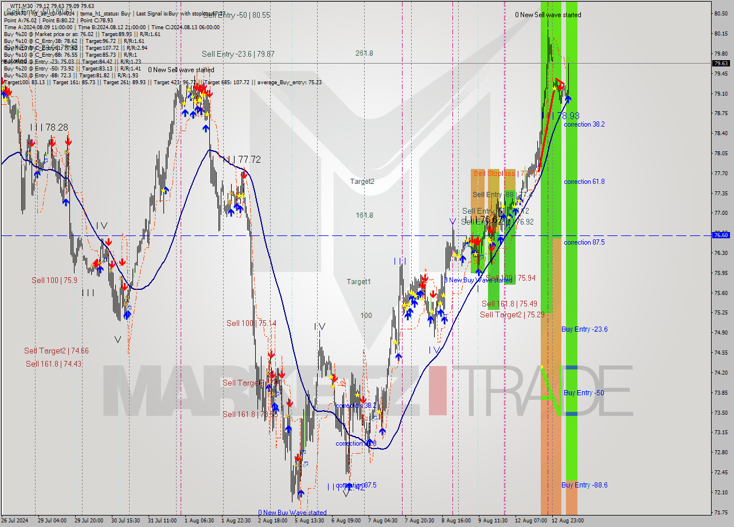Click the 'Target100: 83.13' info line
The width and height of the screenshot is (734, 527).
[162, 82]
